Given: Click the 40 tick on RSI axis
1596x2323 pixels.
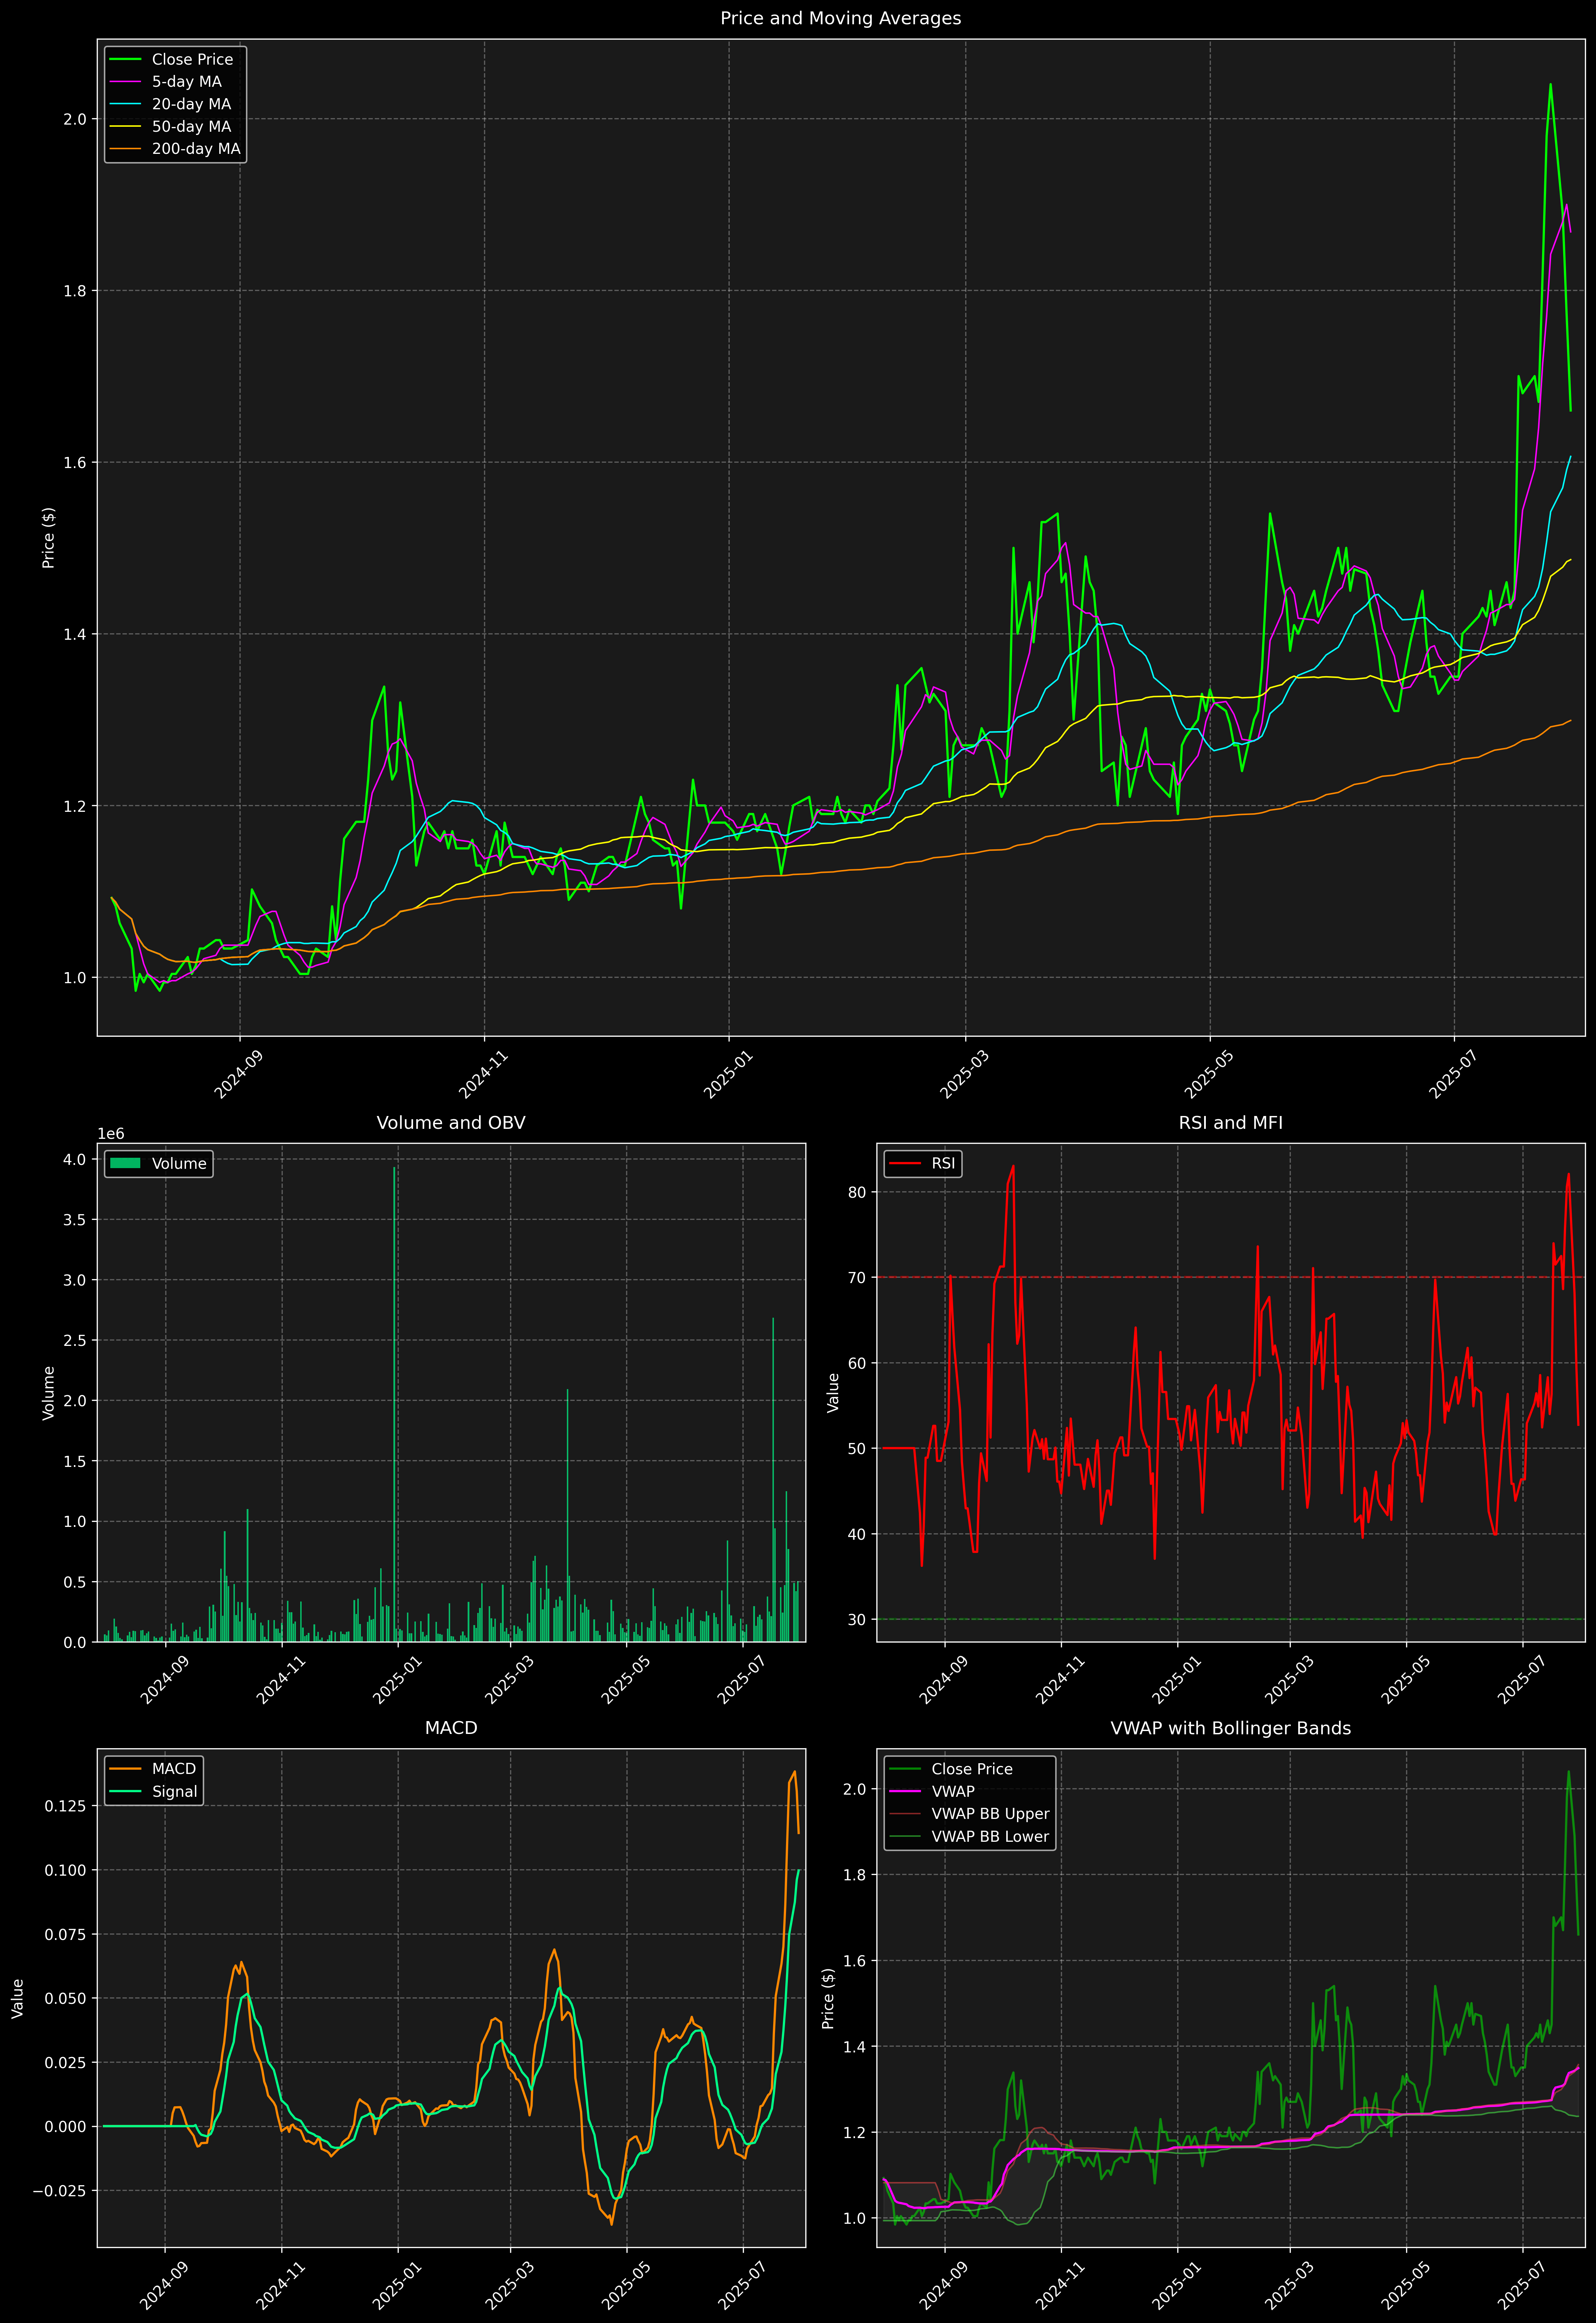Looking at the screenshot, I should pyautogui.click(x=858, y=1534).
